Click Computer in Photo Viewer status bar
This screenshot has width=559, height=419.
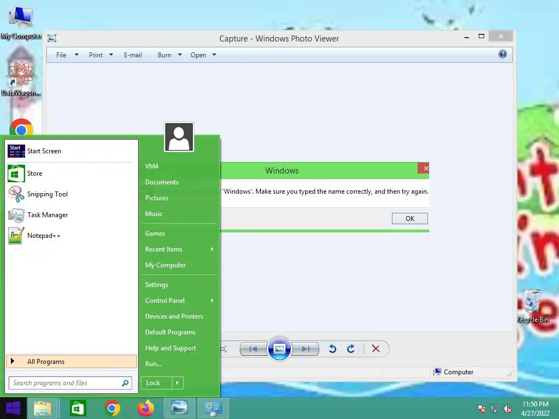(x=454, y=372)
